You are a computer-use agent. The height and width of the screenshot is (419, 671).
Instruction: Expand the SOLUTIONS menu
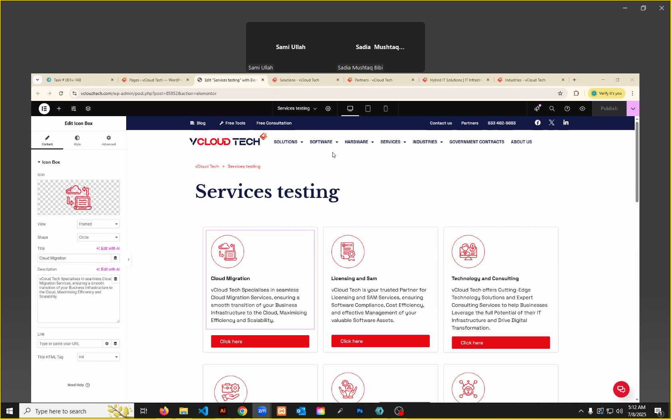pos(288,142)
